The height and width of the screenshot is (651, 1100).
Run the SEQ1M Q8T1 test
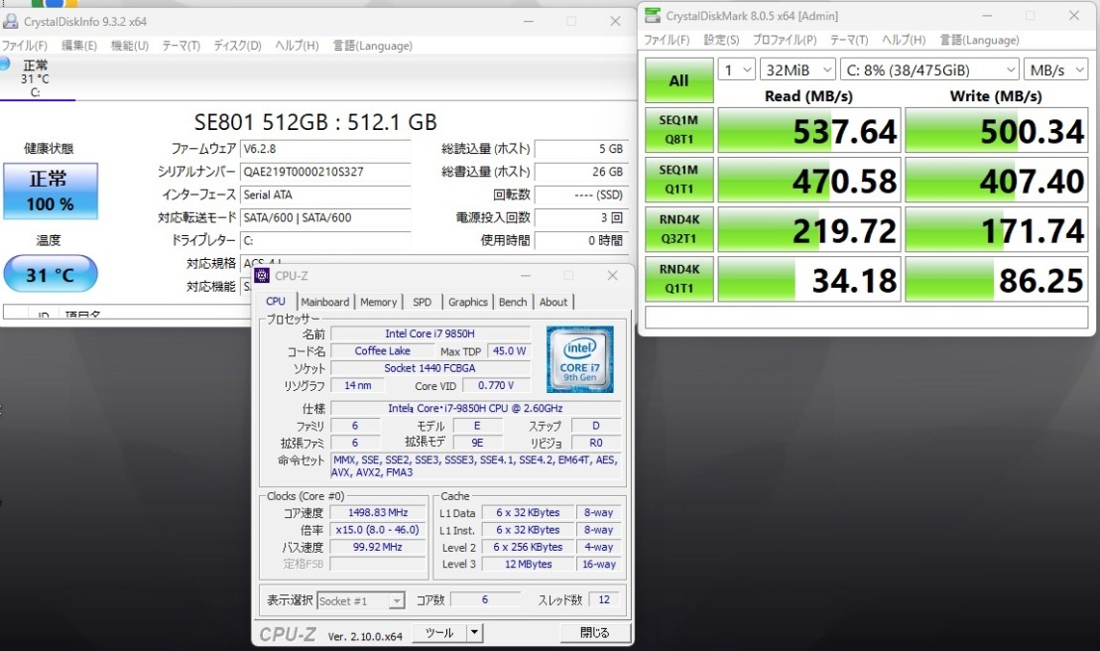click(x=679, y=130)
